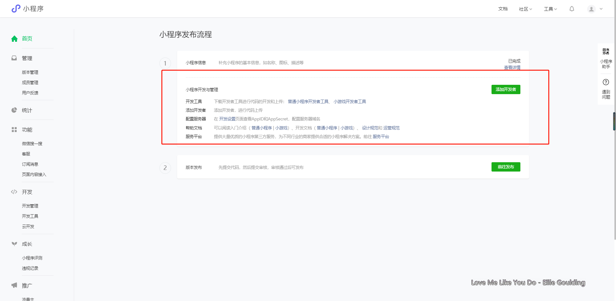Click the 设计规范 link

tap(370, 128)
